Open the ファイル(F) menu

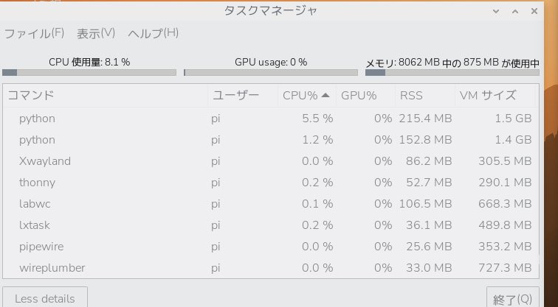click(34, 34)
